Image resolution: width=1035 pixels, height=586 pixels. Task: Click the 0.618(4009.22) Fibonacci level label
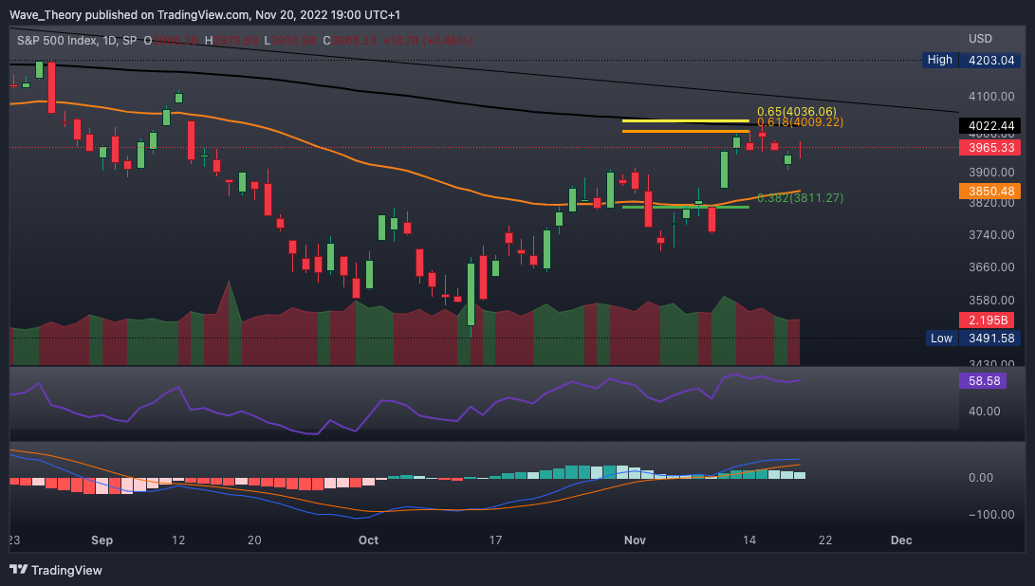[x=800, y=122]
